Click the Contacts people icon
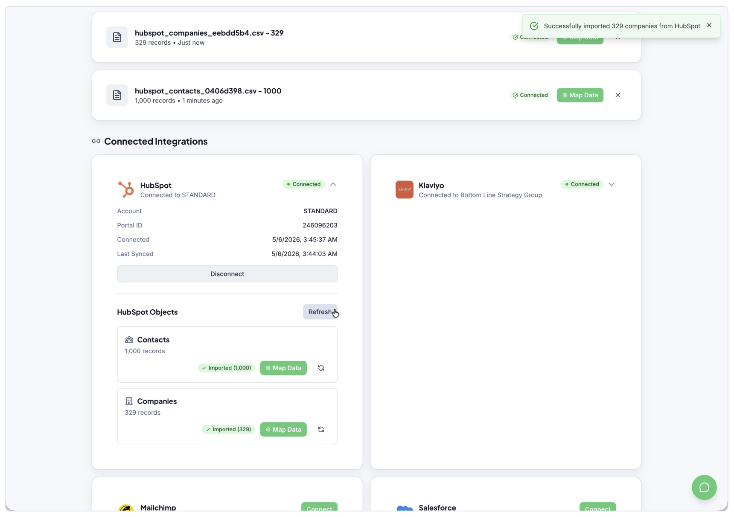Viewport: 734px width, 517px height. (129, 340)
